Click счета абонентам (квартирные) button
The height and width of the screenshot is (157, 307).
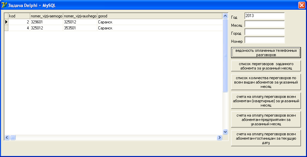click(x=266, y=101)
